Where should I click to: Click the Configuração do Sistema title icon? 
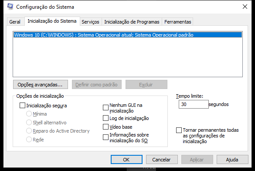pos(10,7)
